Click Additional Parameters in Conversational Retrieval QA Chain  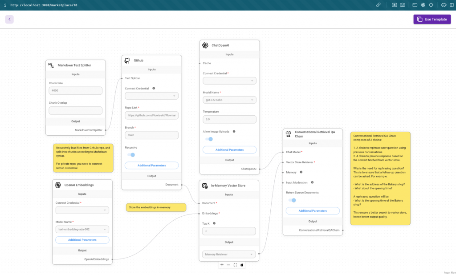coord(313,211)
